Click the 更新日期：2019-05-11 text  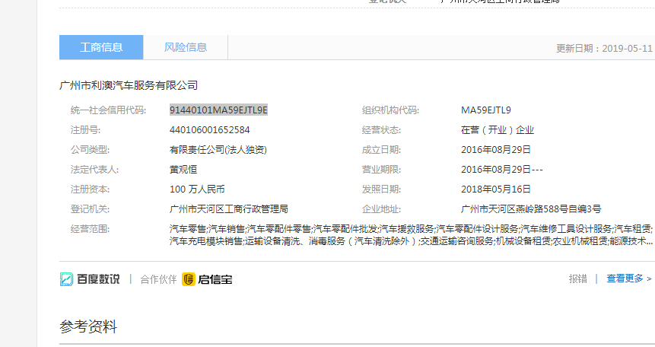click(604, 49)
